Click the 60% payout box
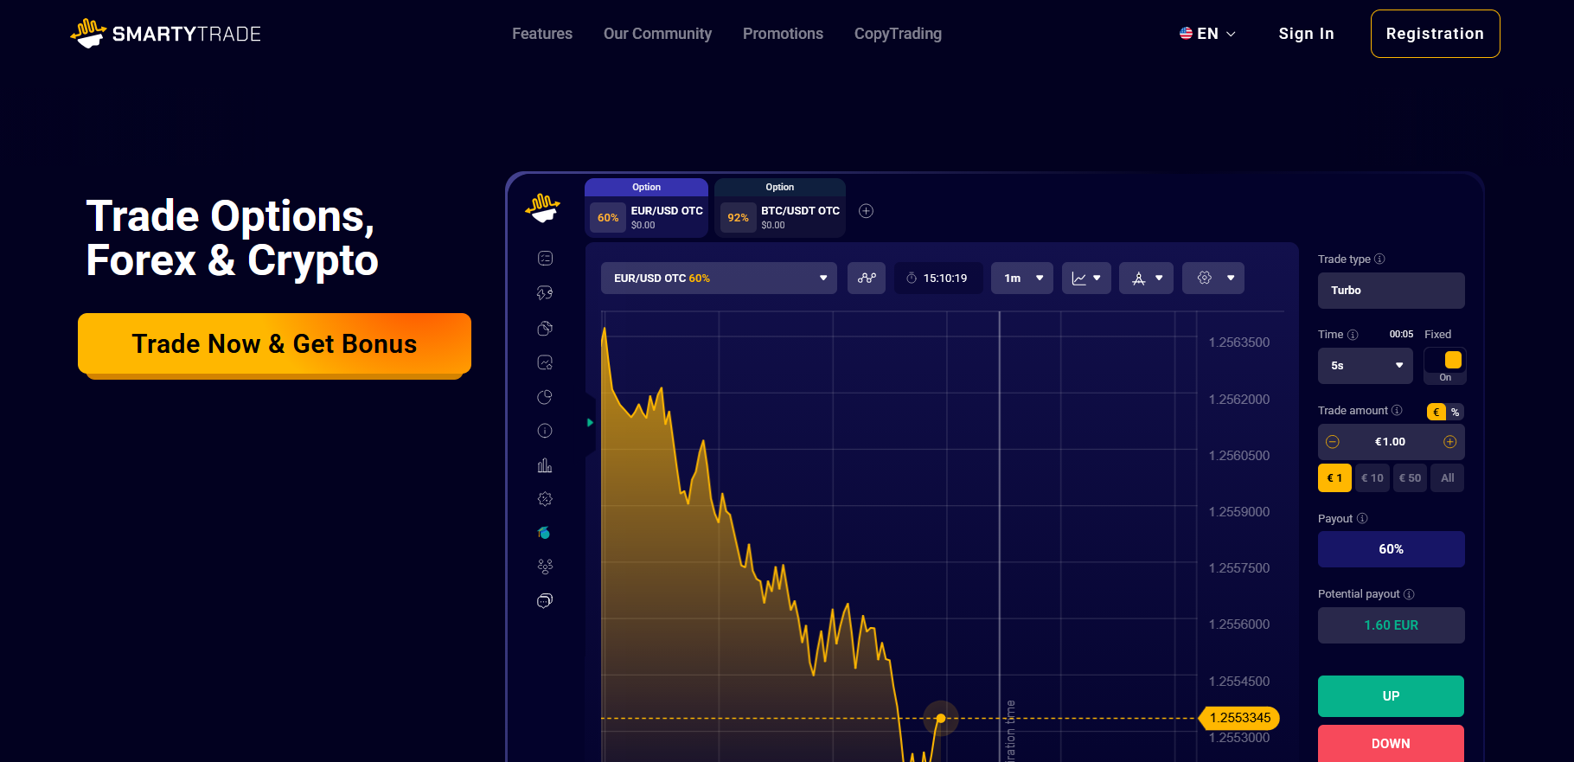This screenshot has height=762, width=1574. point(1392,549)
